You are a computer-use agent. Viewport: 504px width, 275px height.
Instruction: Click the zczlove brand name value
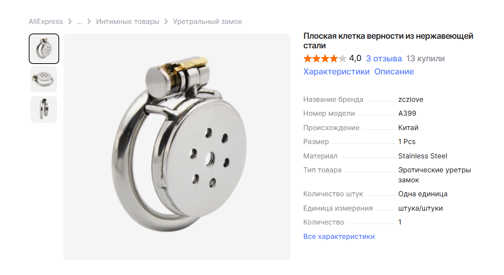(410, 100)
